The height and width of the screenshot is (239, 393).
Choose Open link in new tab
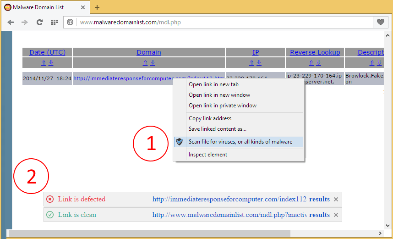pyautogui.click(x=239, y=84)
